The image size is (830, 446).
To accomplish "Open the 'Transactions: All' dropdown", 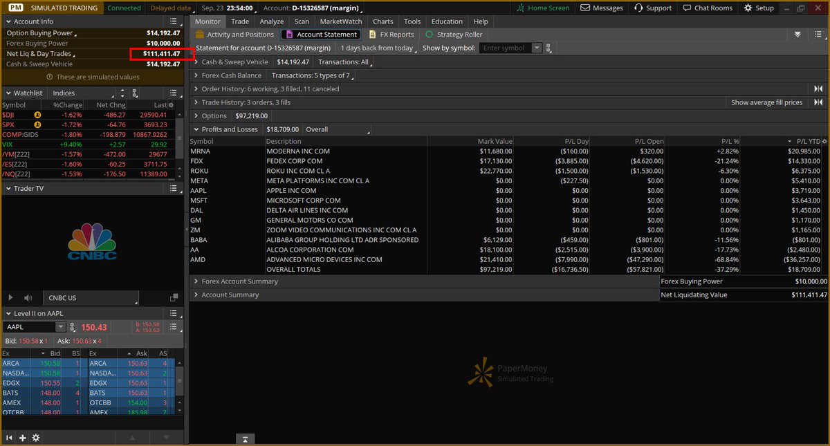I will pyautogui.click(x=345, y=62).
